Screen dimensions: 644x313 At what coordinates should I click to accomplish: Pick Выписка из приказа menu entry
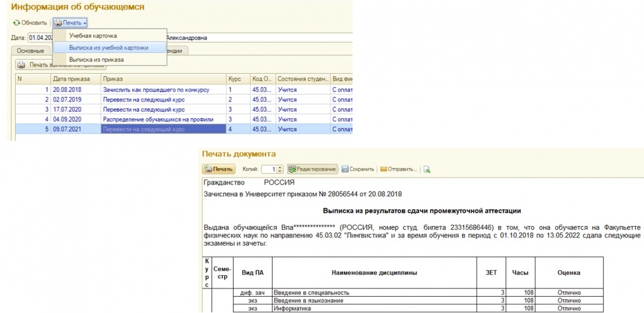(96, 60)
